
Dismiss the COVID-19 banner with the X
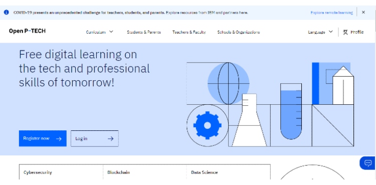(363, 12)
